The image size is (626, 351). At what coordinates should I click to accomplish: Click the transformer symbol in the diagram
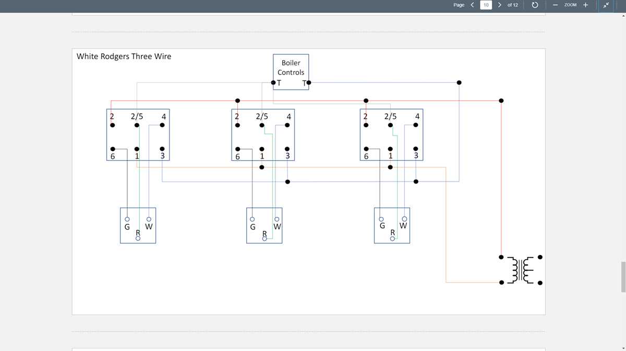[521, 270]
